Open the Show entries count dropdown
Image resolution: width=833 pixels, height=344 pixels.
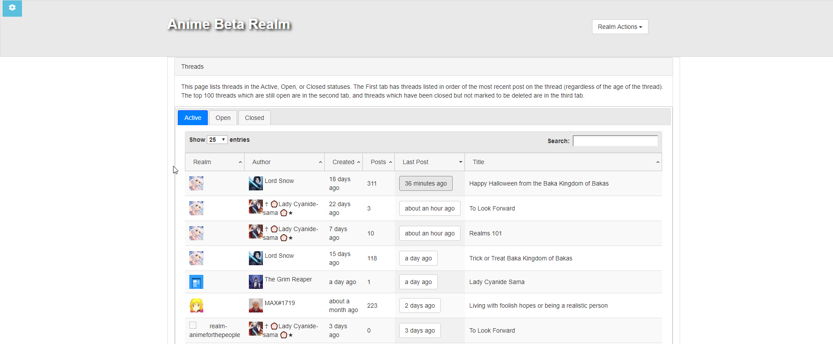pyautogui.click(x=217, y=140)
